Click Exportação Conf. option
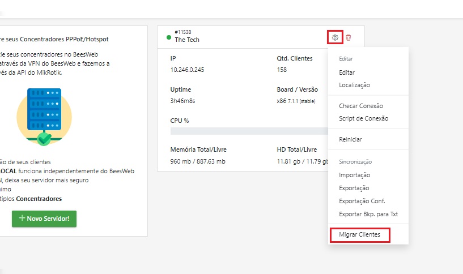The image size is (463, 274). click(362, 201)
